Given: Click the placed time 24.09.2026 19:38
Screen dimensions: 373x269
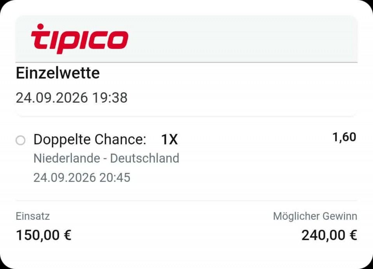Looking at the screenshot, I should point(71,98).
